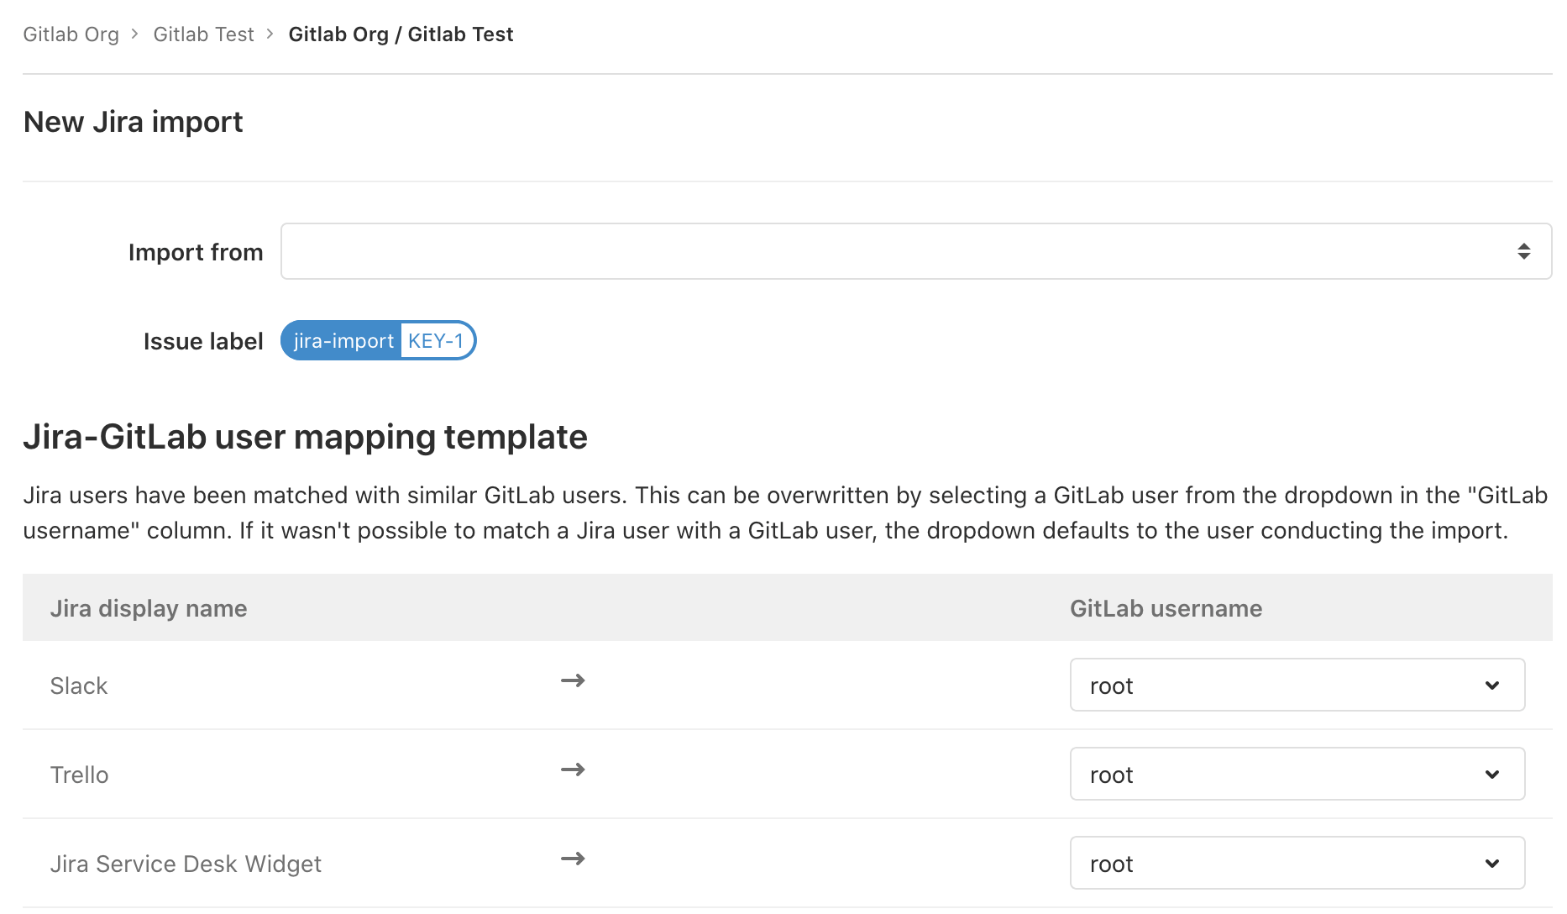Click the chevron on Jira Service Desk Widget's dropdown
The image size is (1567, 914).
coord(1492,863)
